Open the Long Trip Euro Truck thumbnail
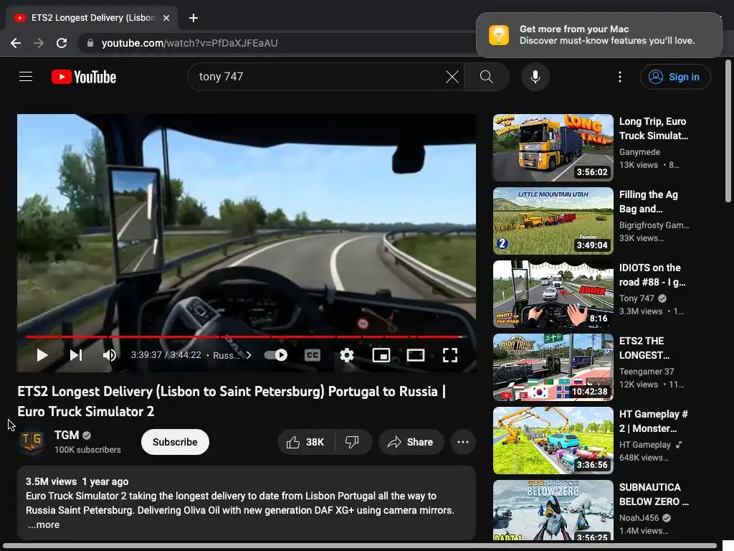734x551 pixels. pos(553,148)
